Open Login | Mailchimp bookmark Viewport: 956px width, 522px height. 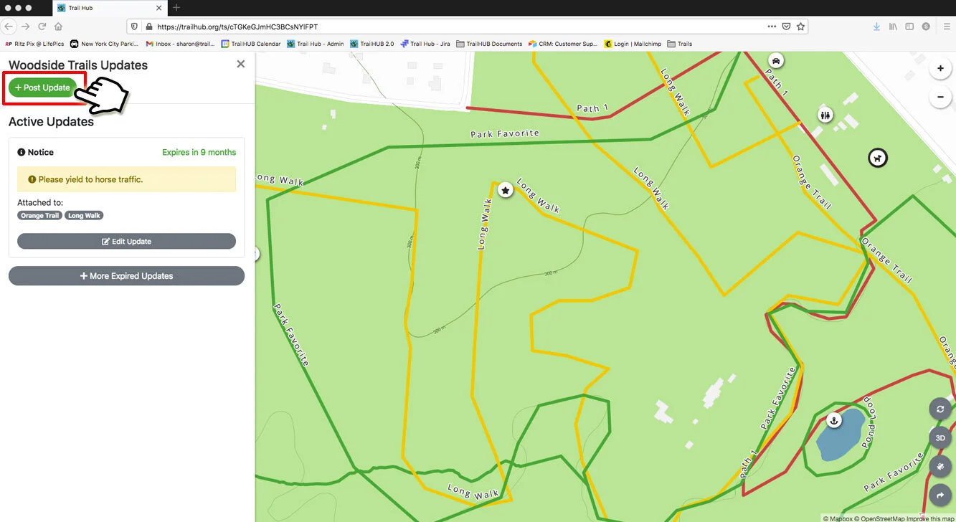point(633,44)
